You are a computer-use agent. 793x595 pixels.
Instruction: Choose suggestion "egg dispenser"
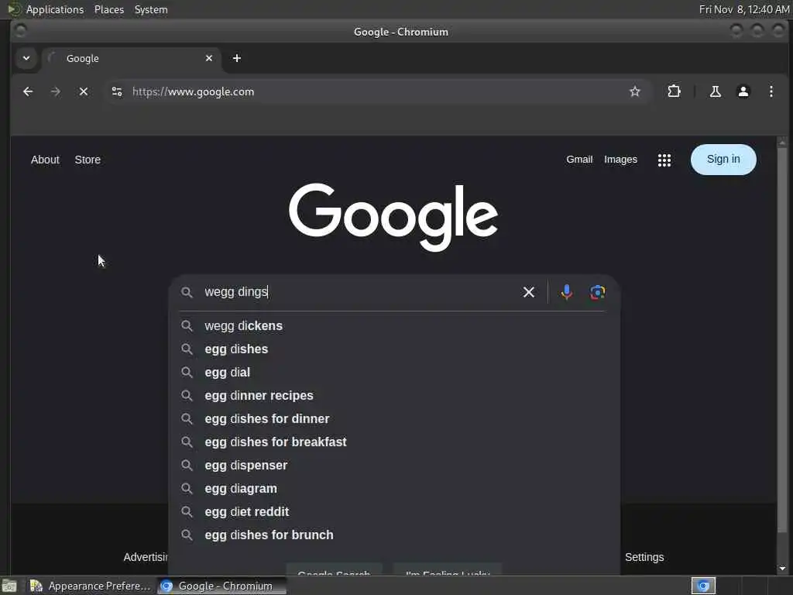click(x=394, y=466)
